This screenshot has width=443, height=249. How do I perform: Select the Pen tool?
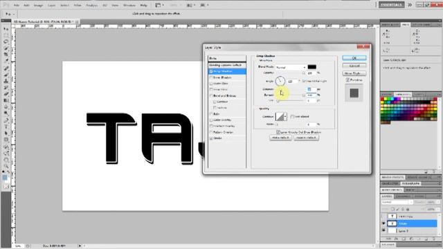(6, 120)
